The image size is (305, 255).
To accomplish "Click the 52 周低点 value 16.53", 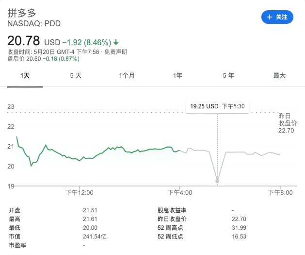I will 239,237.
